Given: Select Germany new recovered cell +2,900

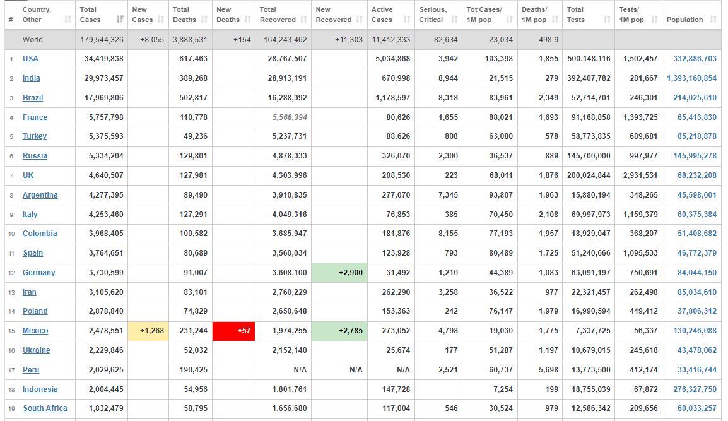Looking at the screenshot, I should pyautogui.click(x=339, y=273).
